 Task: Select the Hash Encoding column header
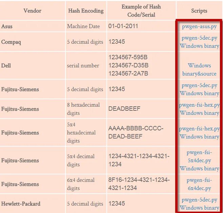tap(86, 11)
